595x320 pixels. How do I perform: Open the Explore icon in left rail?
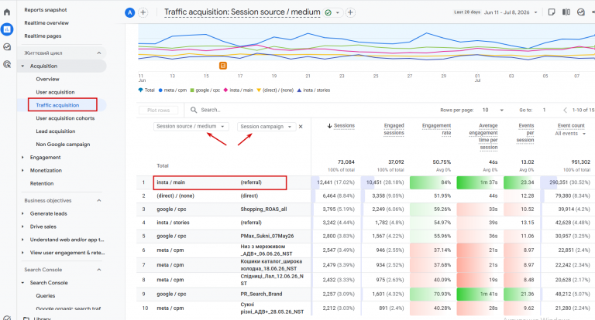click(7, 47)
